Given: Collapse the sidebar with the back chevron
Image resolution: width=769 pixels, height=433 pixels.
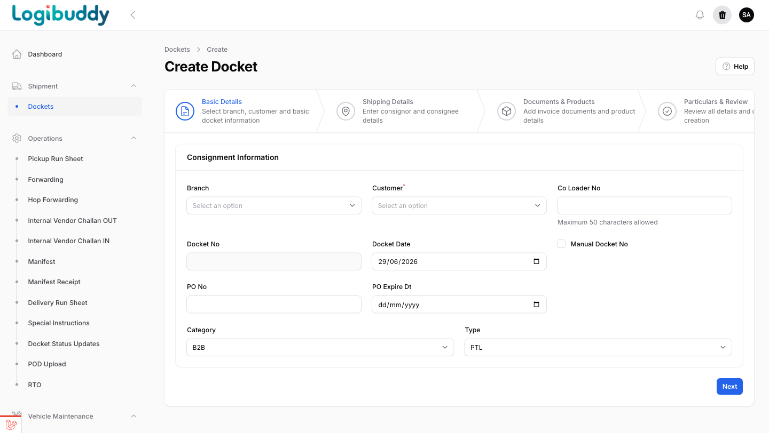Looking at the screenshot, I should click(x=133, y=15).
